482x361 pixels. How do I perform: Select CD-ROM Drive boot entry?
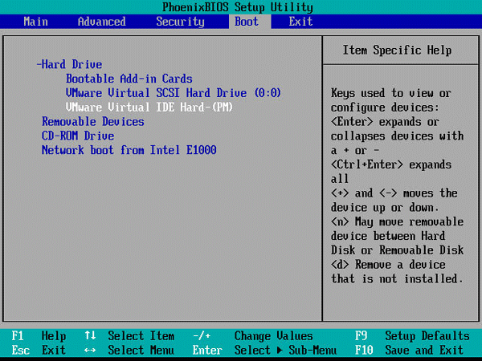[78, 136]
